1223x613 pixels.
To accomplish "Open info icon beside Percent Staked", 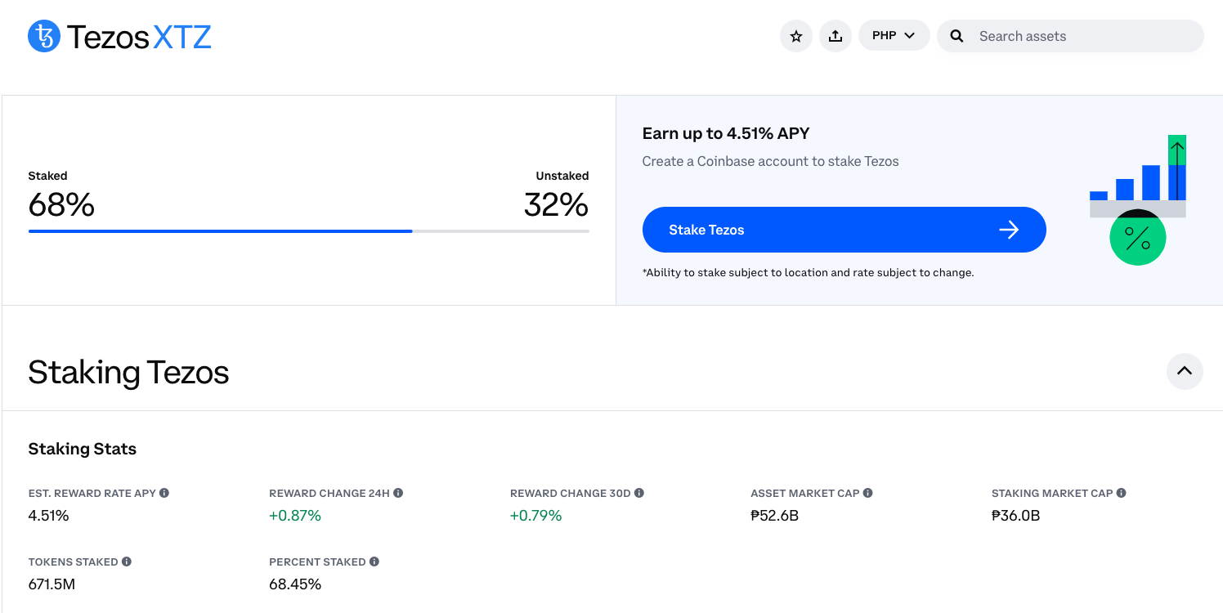I will point(374,562).
